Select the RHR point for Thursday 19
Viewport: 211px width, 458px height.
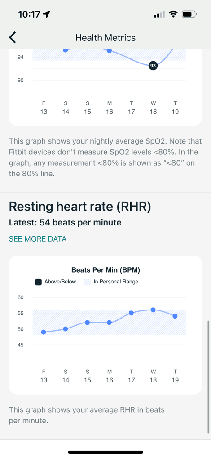click(x=175, y=316)
